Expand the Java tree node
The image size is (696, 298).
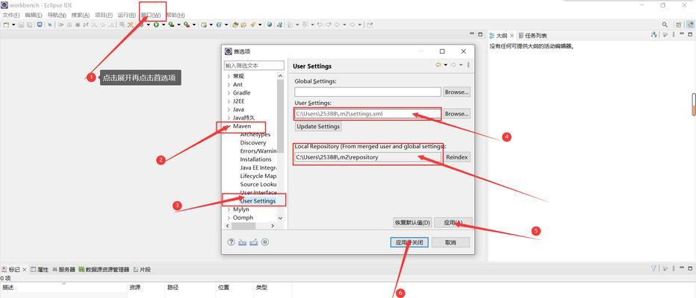pos(229,110)
